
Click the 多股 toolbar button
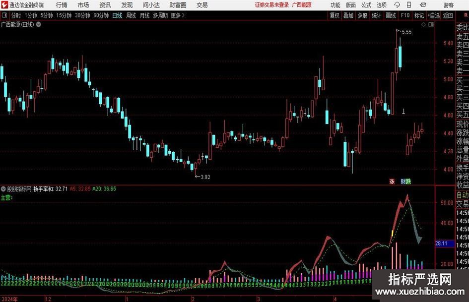tap(362, 15)
